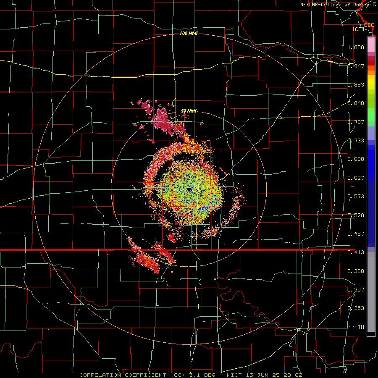Click the 50 NMI range ring label
Viewport: 378px width, 378px height.
click(189, 111)
